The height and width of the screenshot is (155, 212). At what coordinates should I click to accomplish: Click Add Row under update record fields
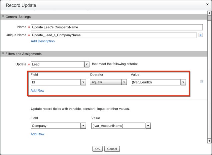point(37,134)
